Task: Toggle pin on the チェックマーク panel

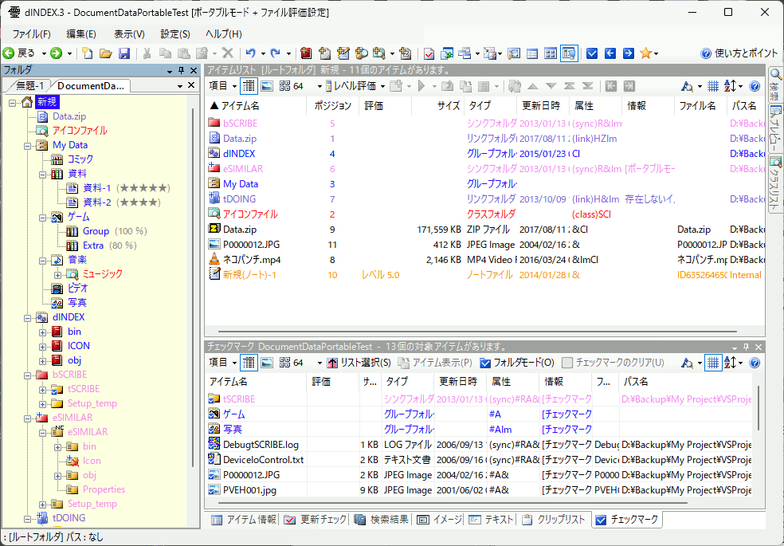Action: (x=746, y=347)
